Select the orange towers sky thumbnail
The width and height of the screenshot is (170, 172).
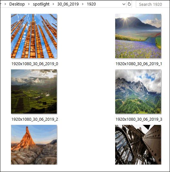click(34, 36)
